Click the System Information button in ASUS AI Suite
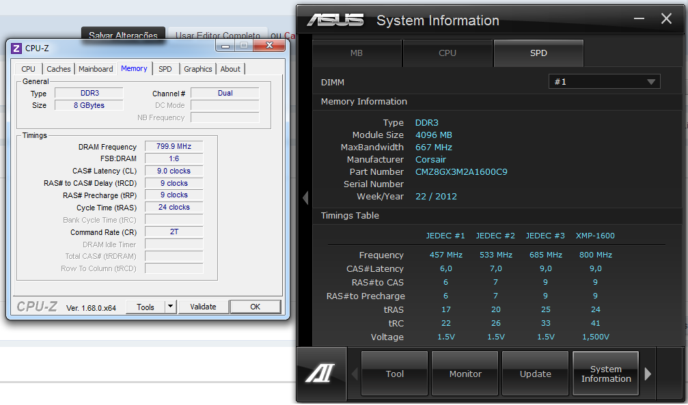The image size is (688, 405). pyautogui.click(x=606, y=374)
